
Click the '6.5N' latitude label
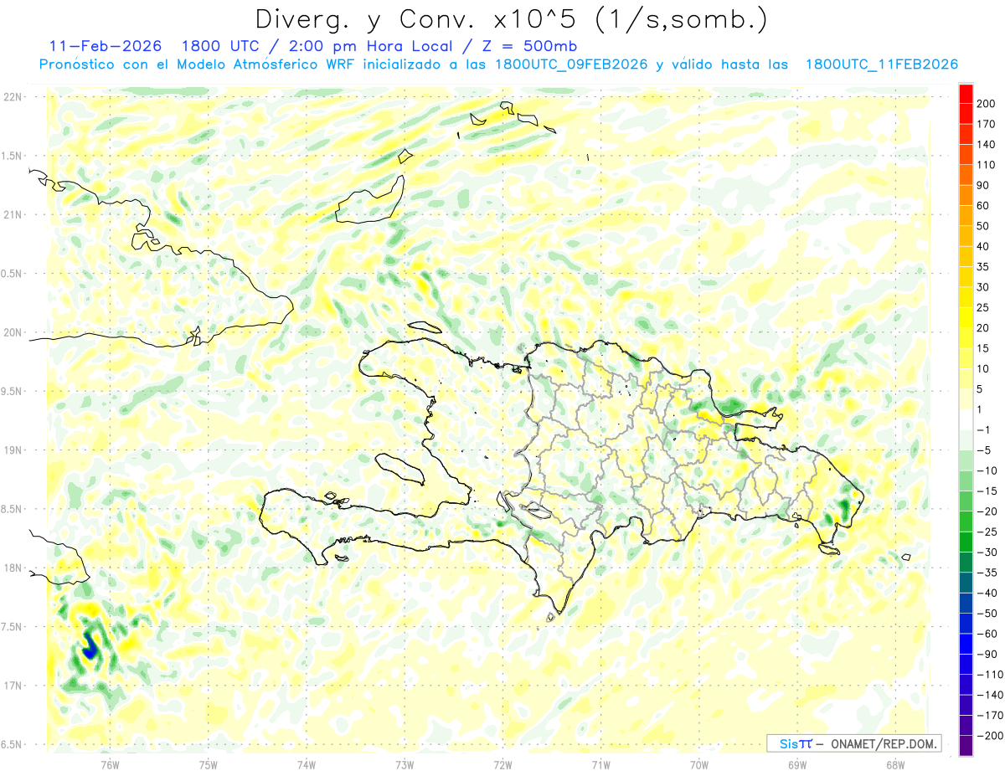(x=11, y=744)
